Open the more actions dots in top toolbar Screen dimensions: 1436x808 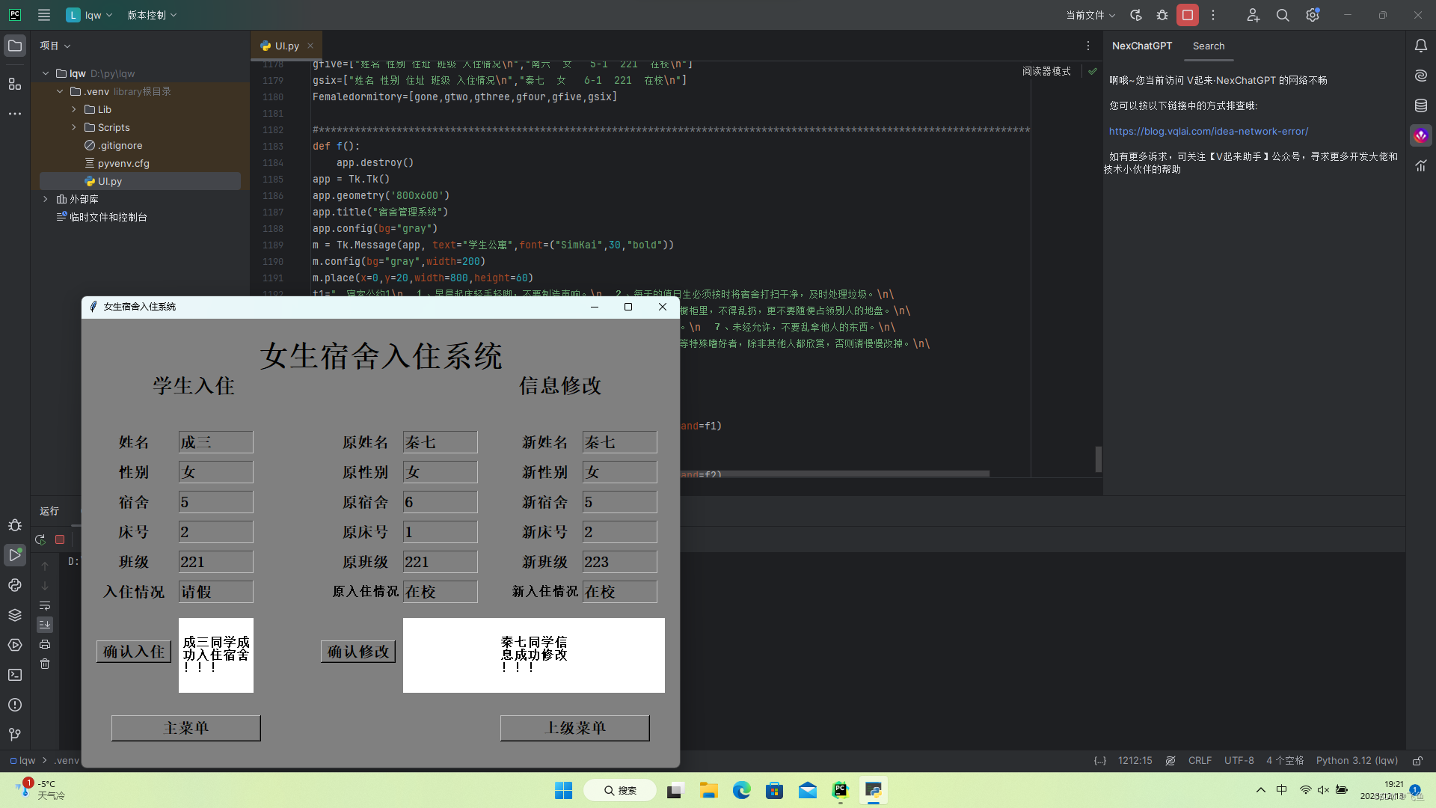(x=1213, y=15)
